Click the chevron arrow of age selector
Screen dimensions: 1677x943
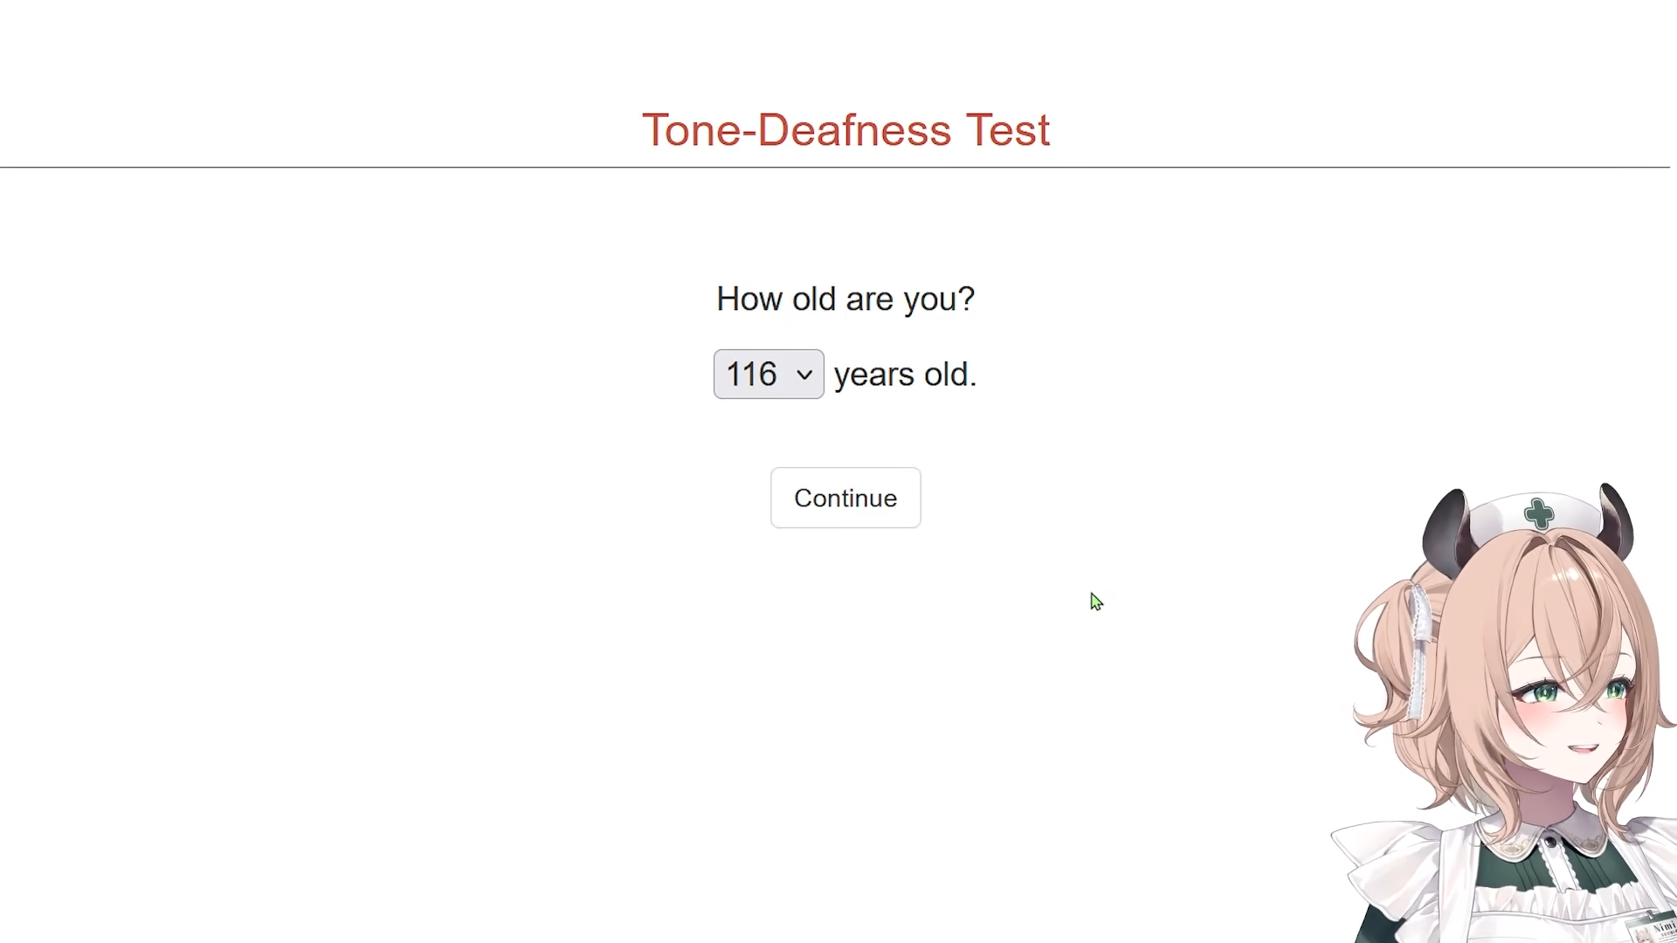(x=804, y=375)
